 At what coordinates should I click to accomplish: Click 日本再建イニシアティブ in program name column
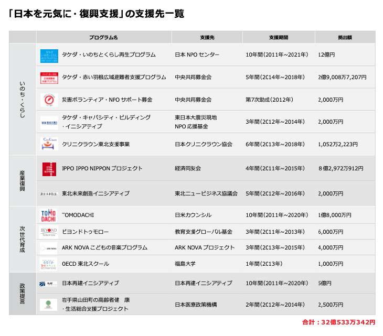[90, 283]
